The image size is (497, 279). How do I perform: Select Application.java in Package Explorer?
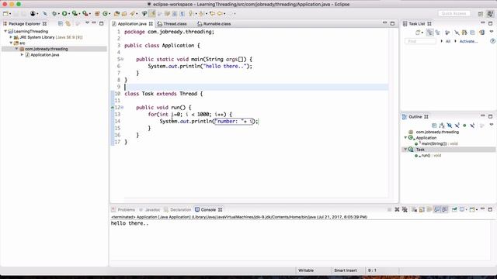pos(45,55)
